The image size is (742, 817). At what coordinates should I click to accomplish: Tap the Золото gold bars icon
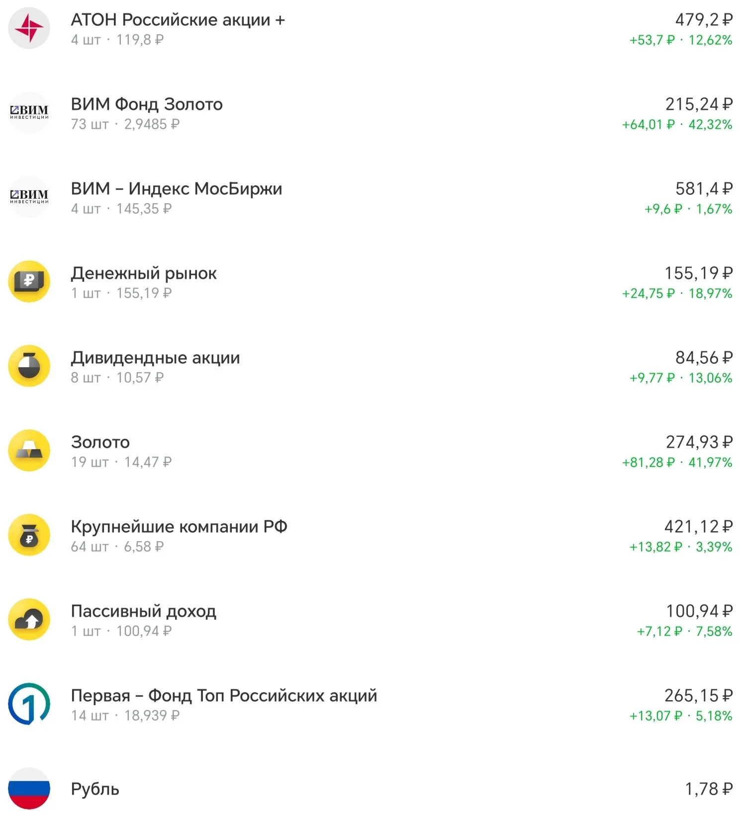29,451
